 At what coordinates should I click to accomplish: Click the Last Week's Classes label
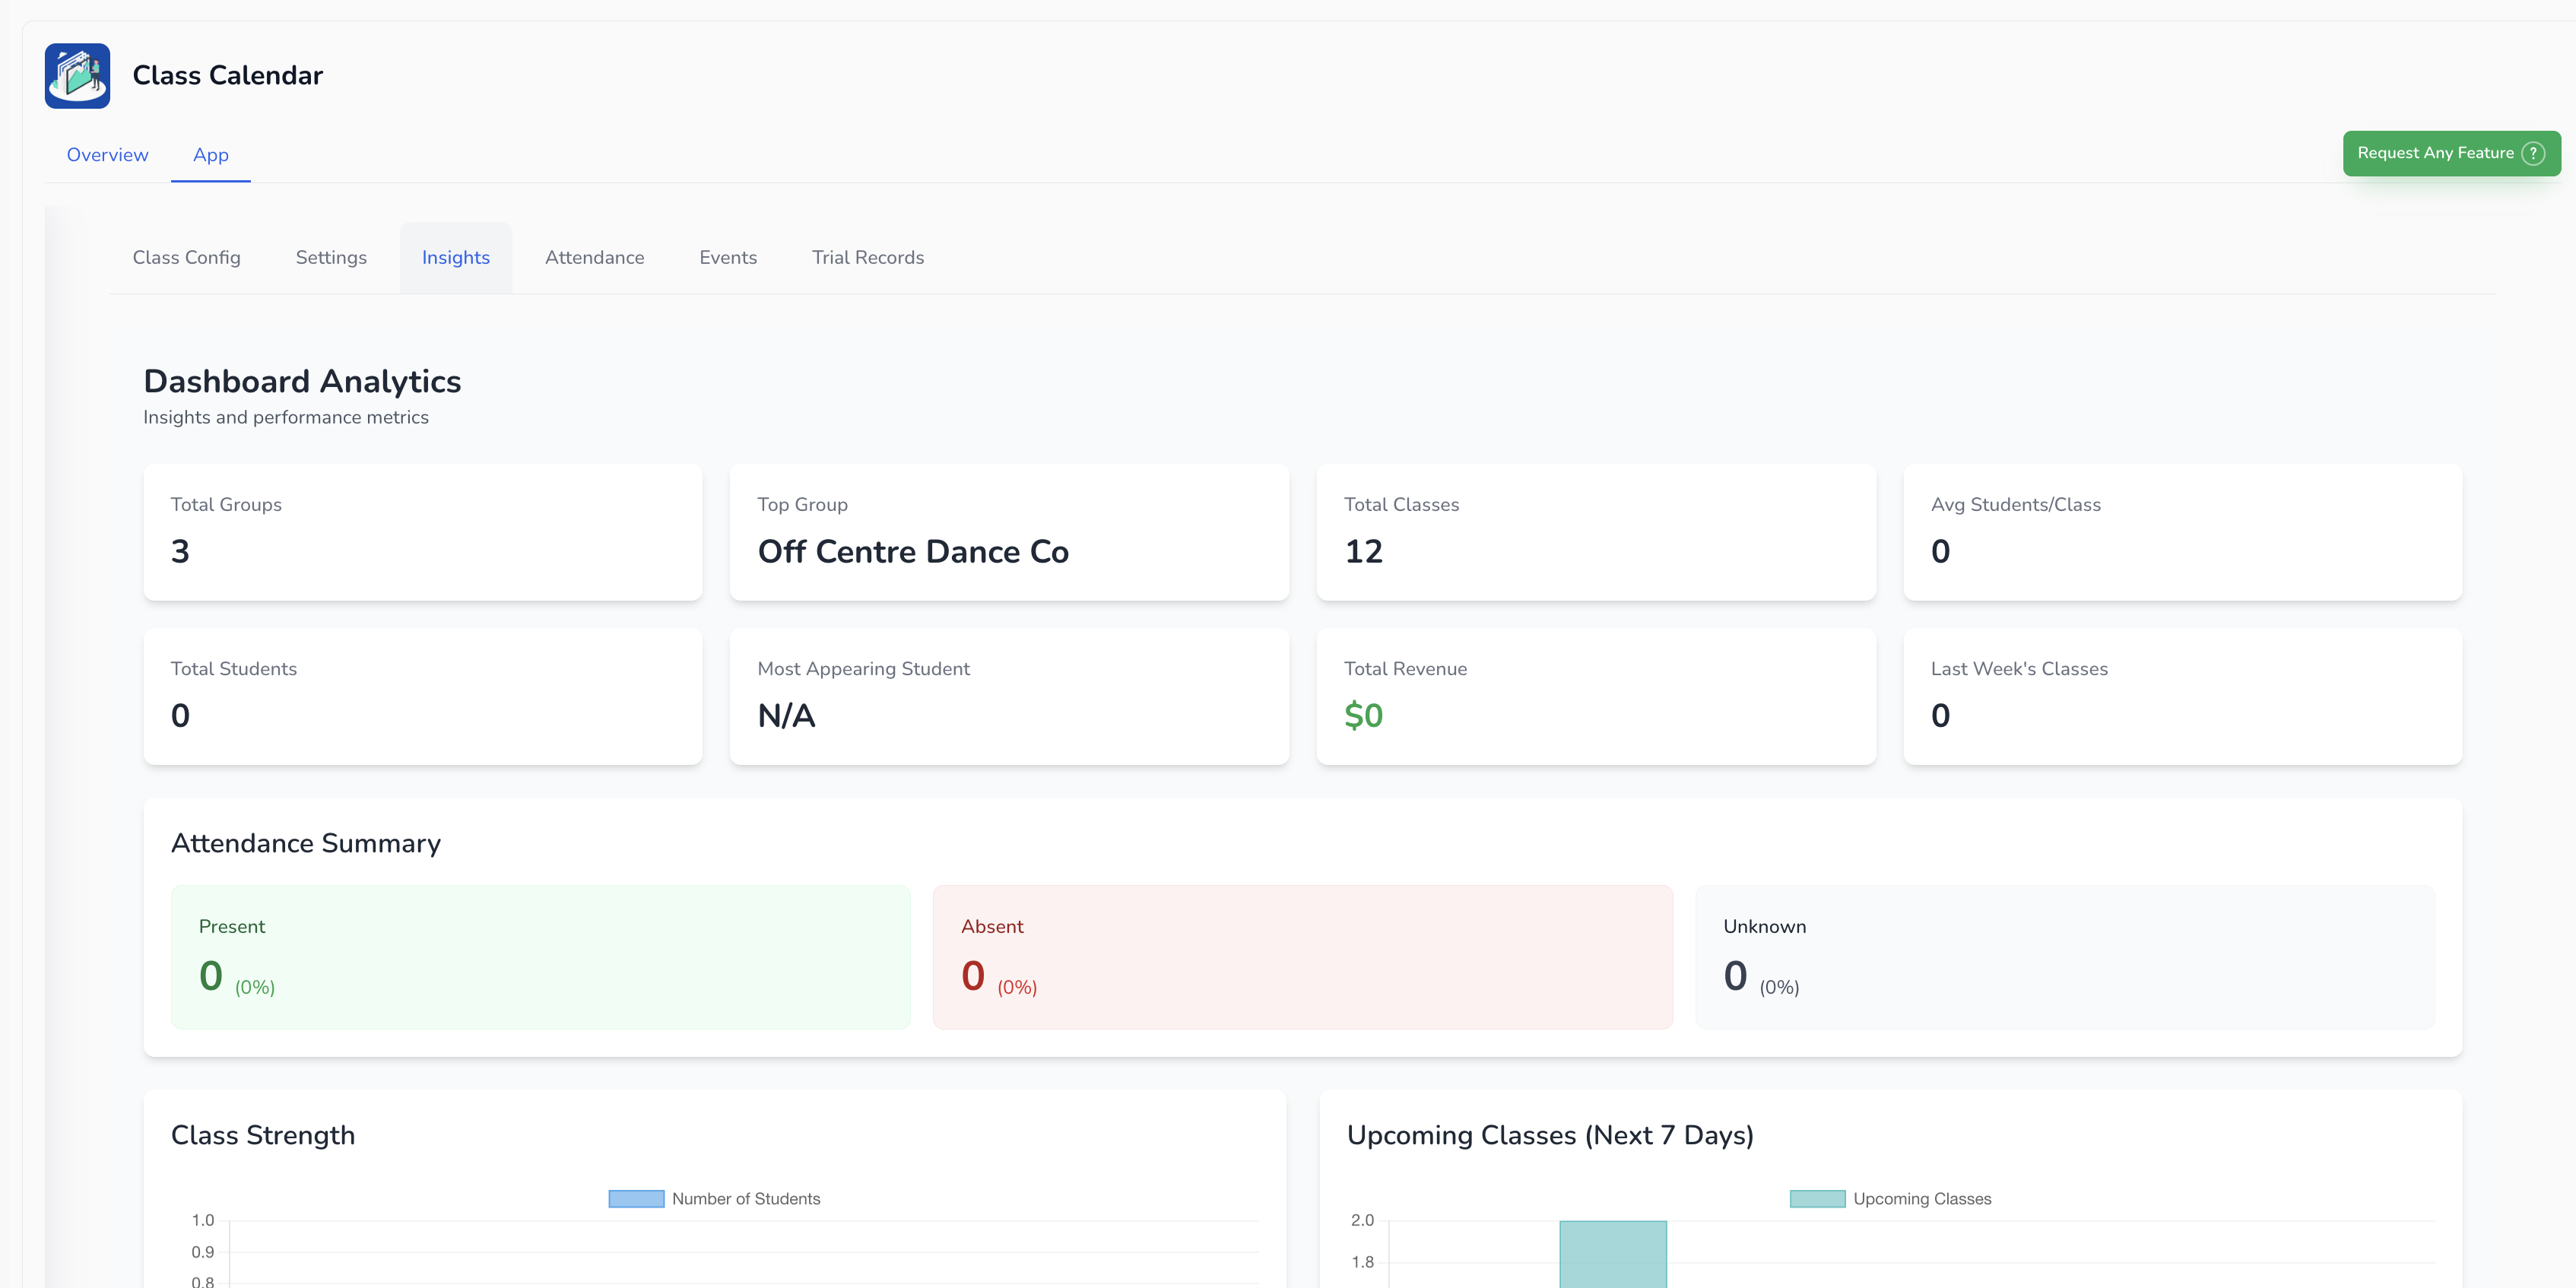(2019, 669)
